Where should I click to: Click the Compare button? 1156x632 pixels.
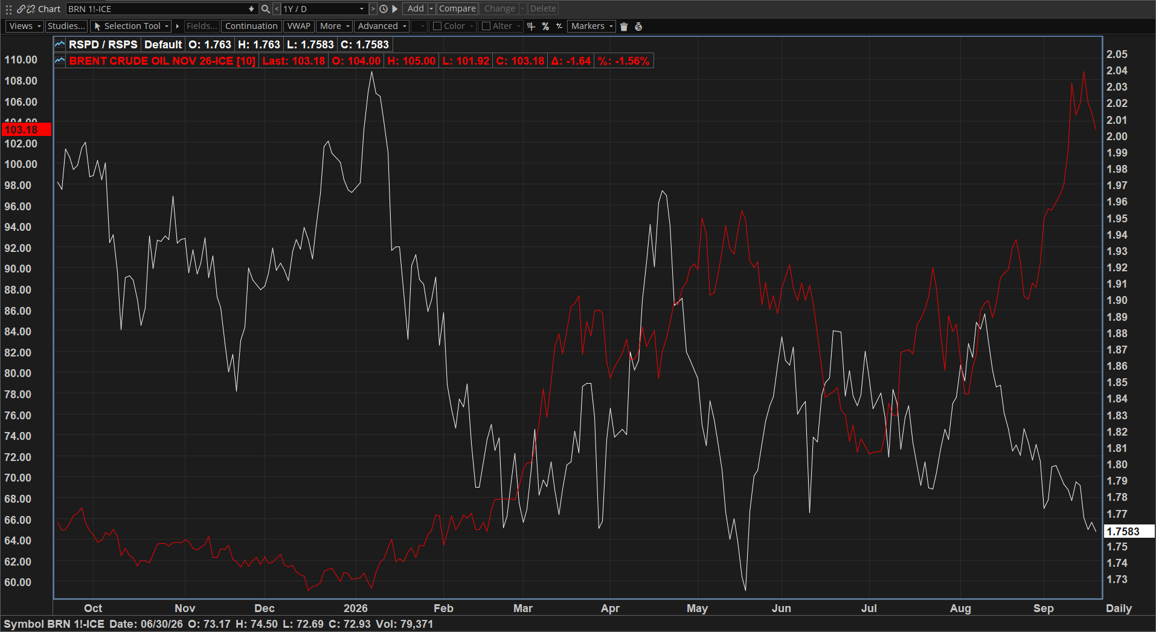[x=457, y=8]
